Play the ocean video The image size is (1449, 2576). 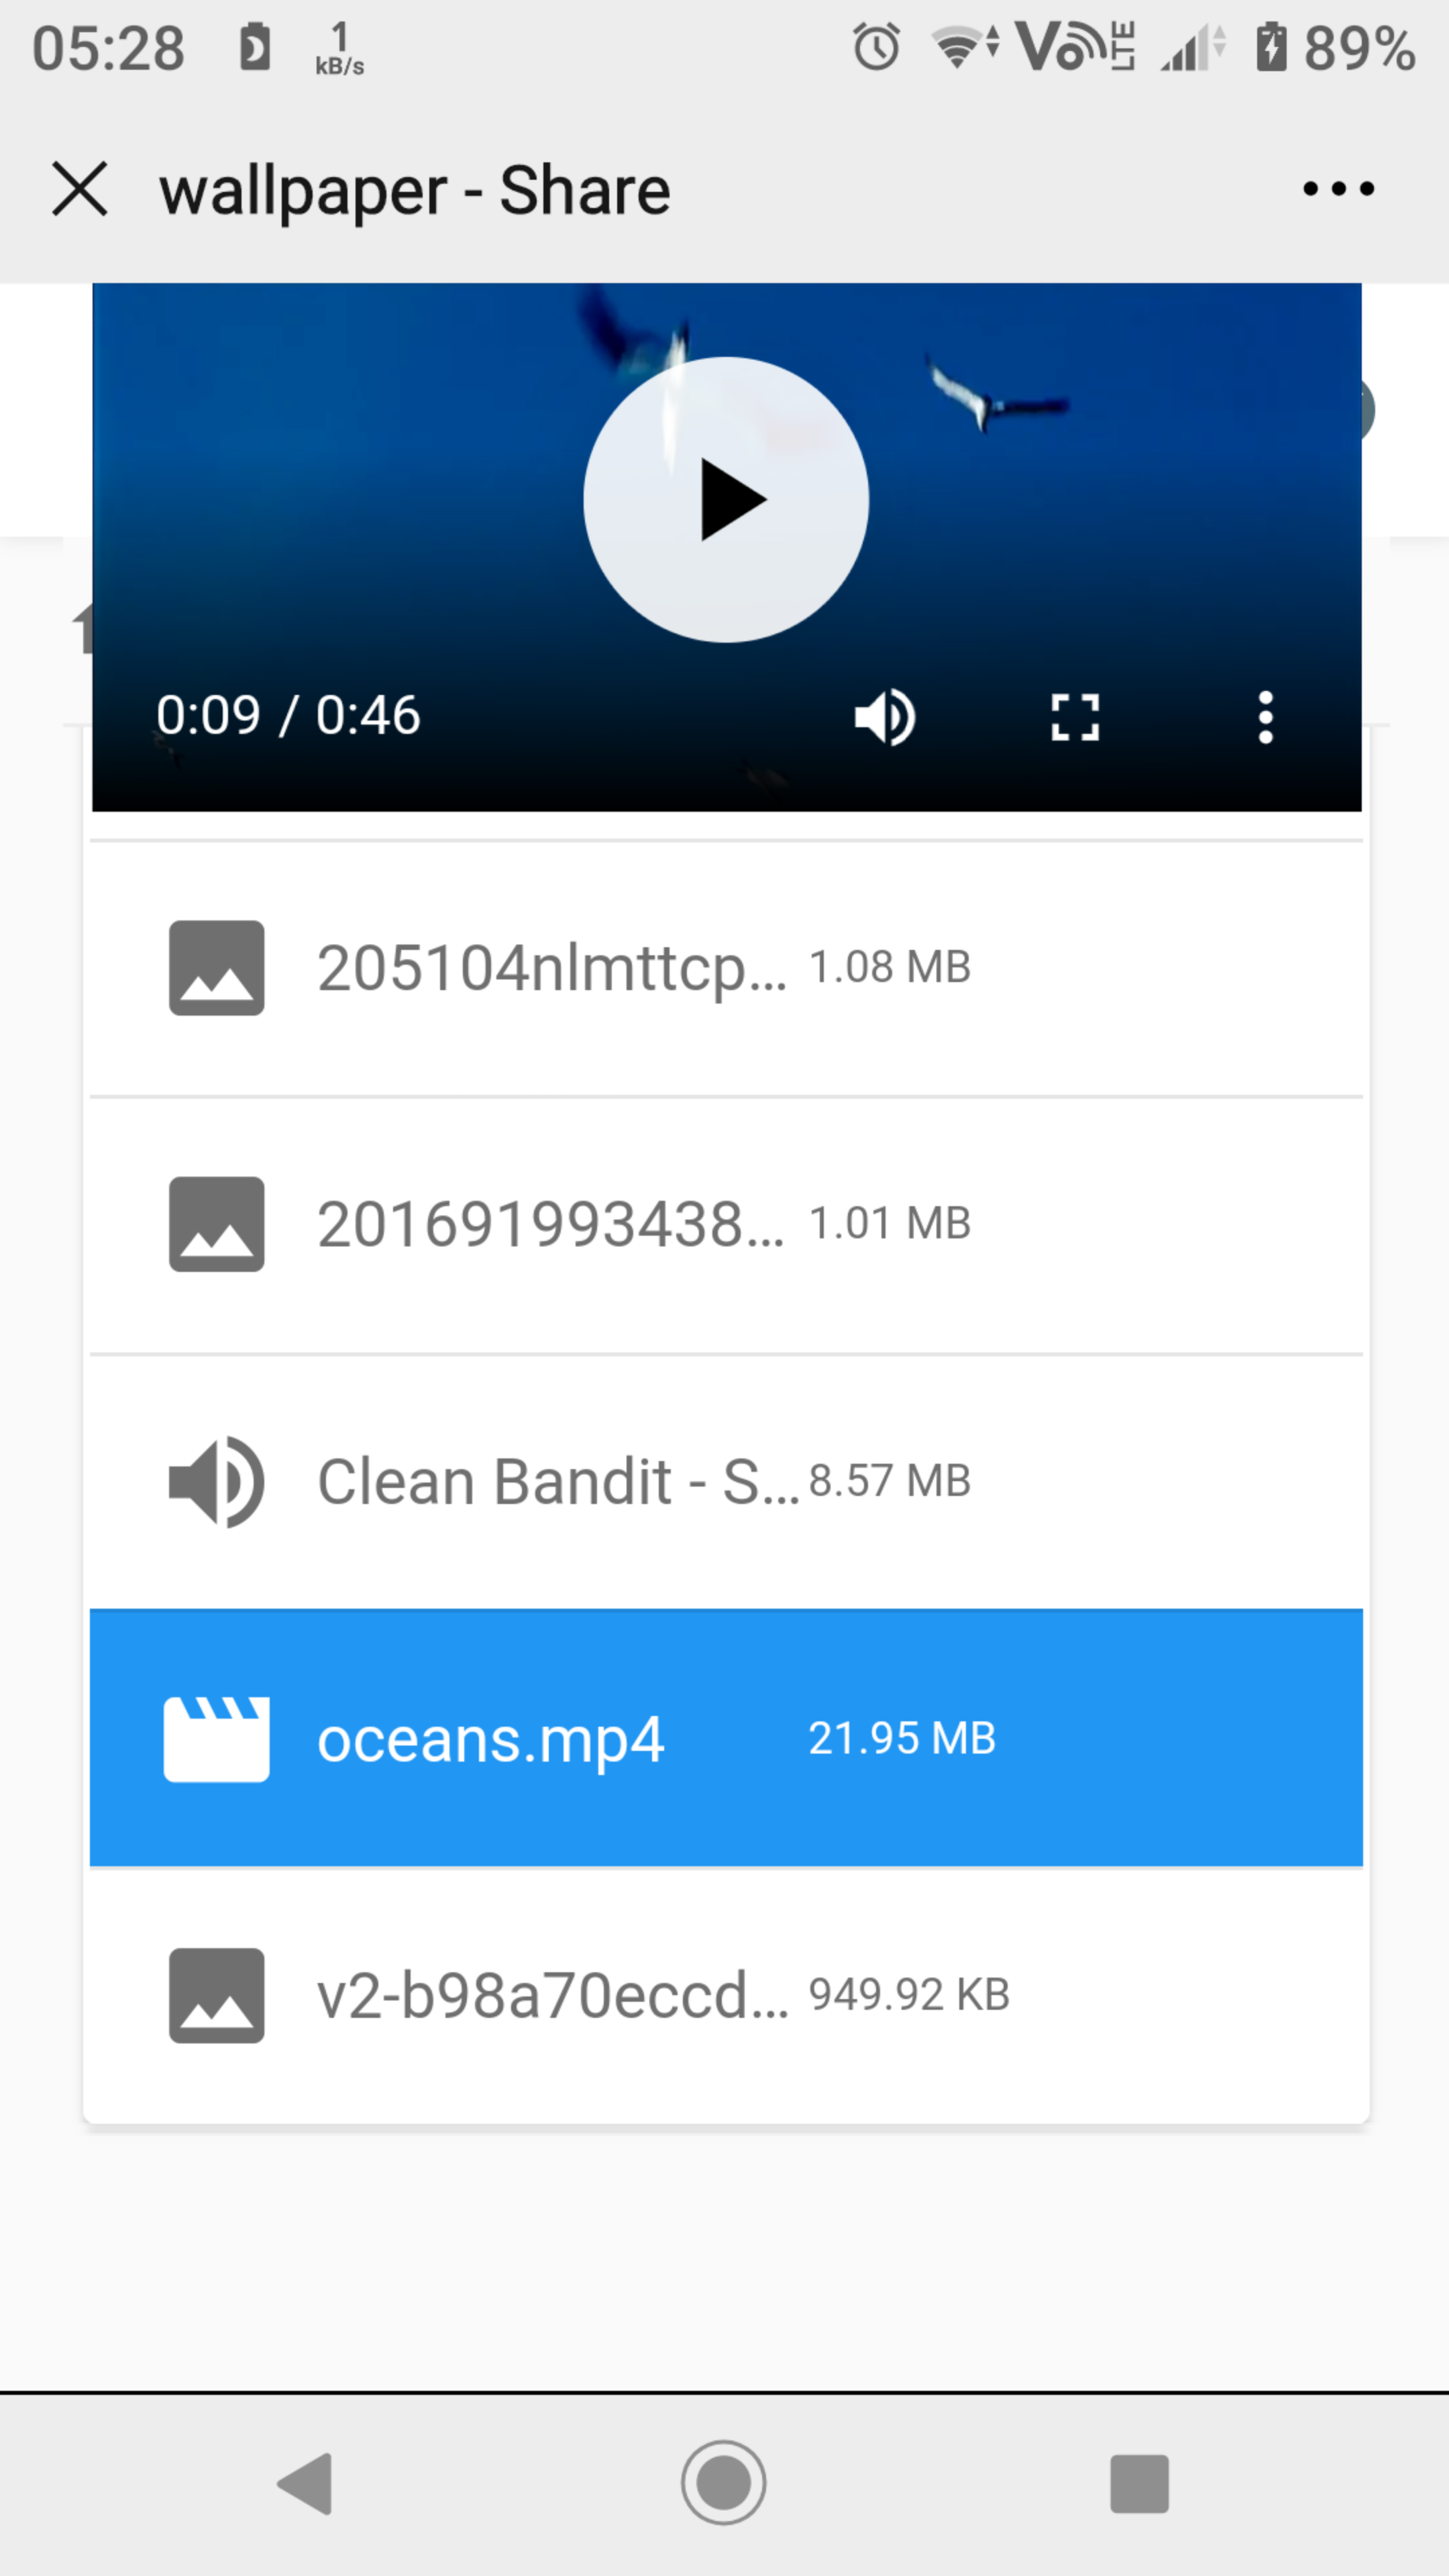tap(726, 500)
